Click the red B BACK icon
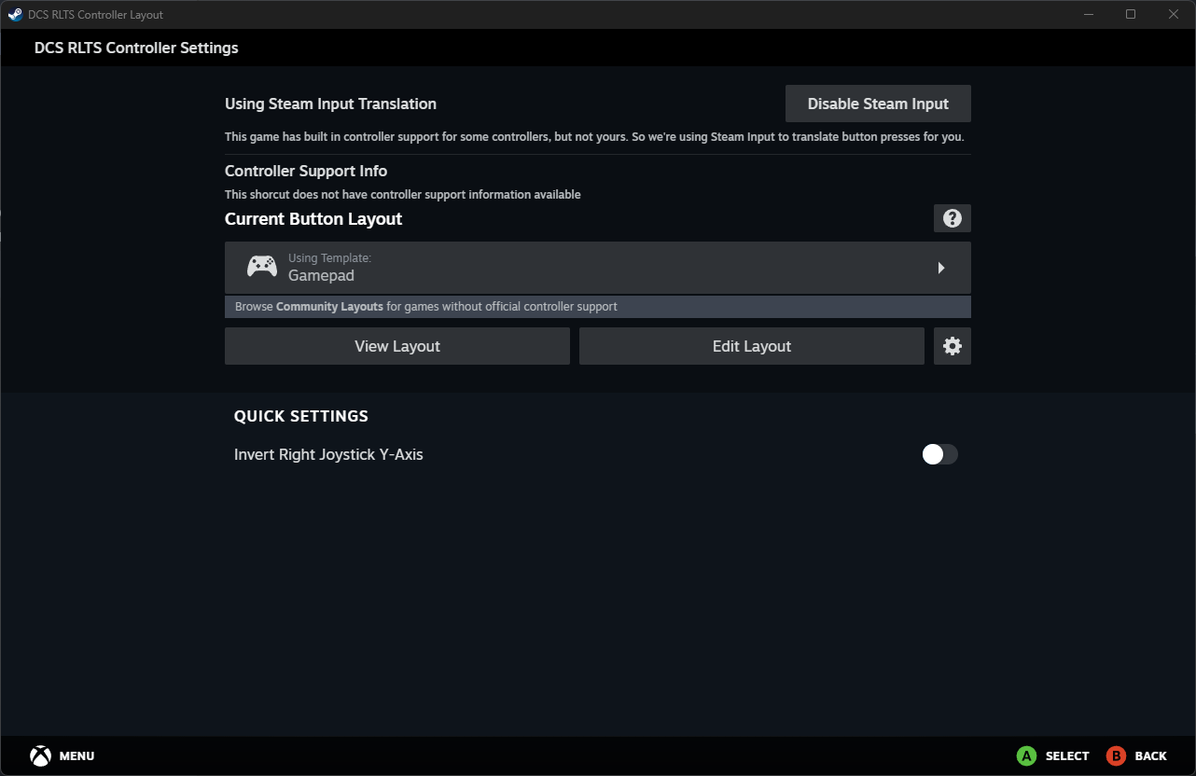 pyautogui.click(x=1116, y=755)
